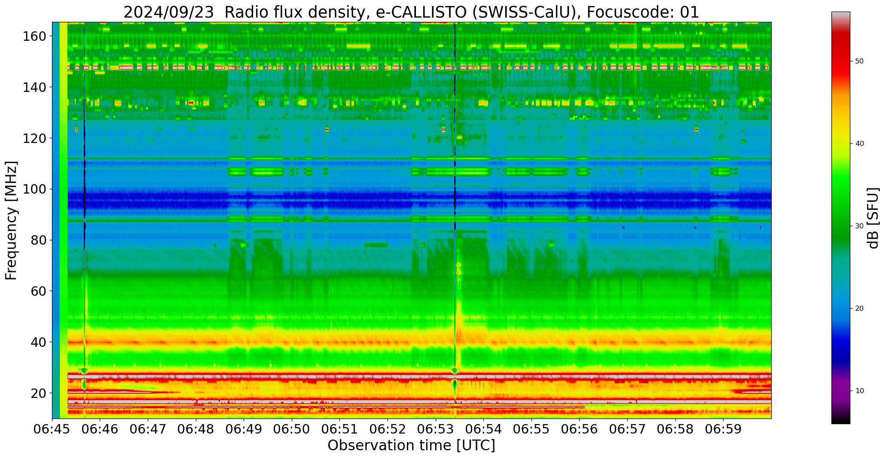This screenshot has height=458, width=886.
Task: Click the 06:59 time tick label
Action: click(x=723, y=429)
